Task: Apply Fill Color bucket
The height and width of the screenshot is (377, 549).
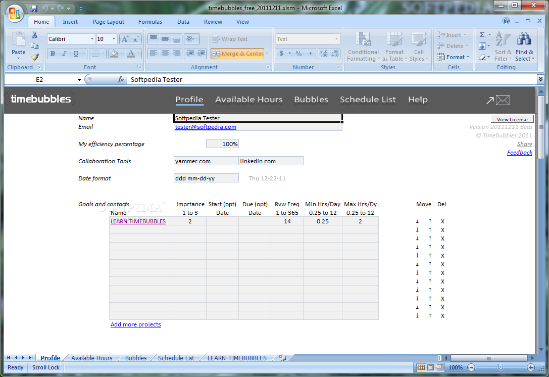Action: pyautogui.click(x=114, y=54)
